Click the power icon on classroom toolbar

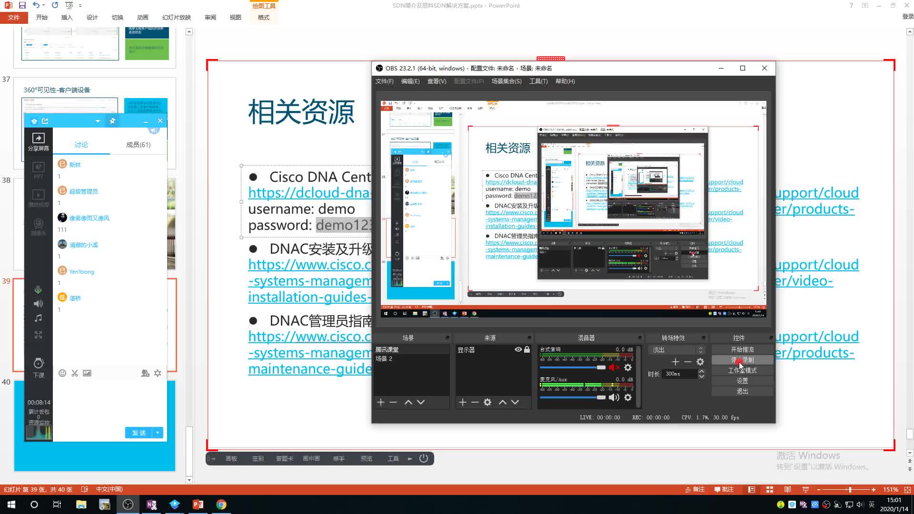[x=424, y=458]
